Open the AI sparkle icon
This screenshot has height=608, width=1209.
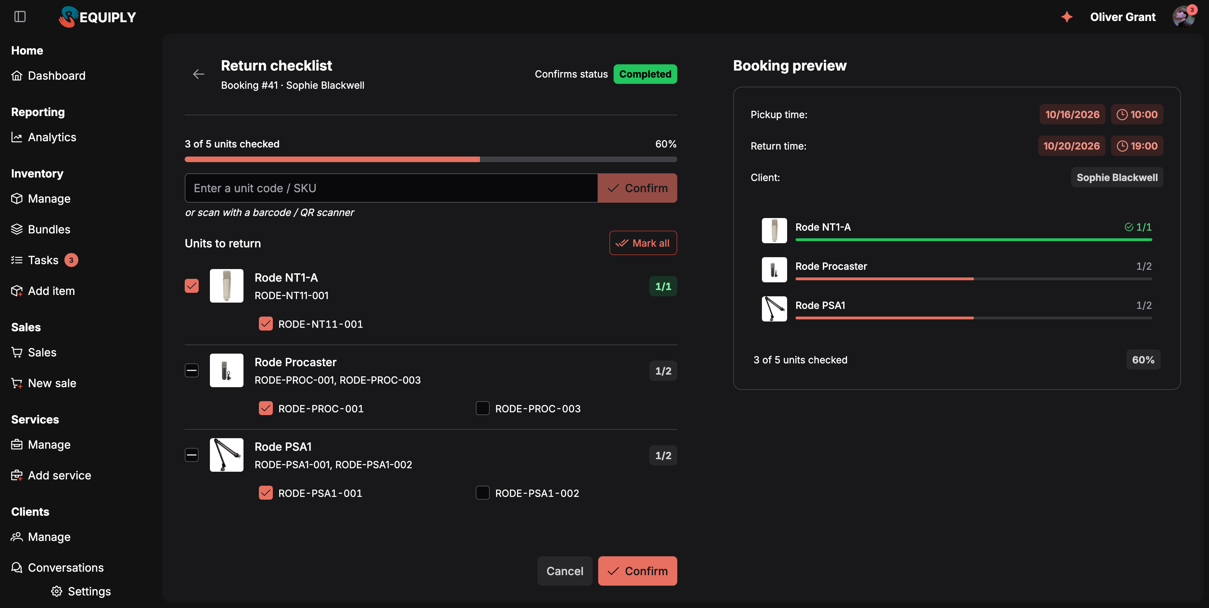[x=1067, y=17]
